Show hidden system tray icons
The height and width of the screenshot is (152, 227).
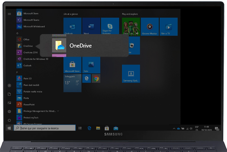[x=174, y=128]
